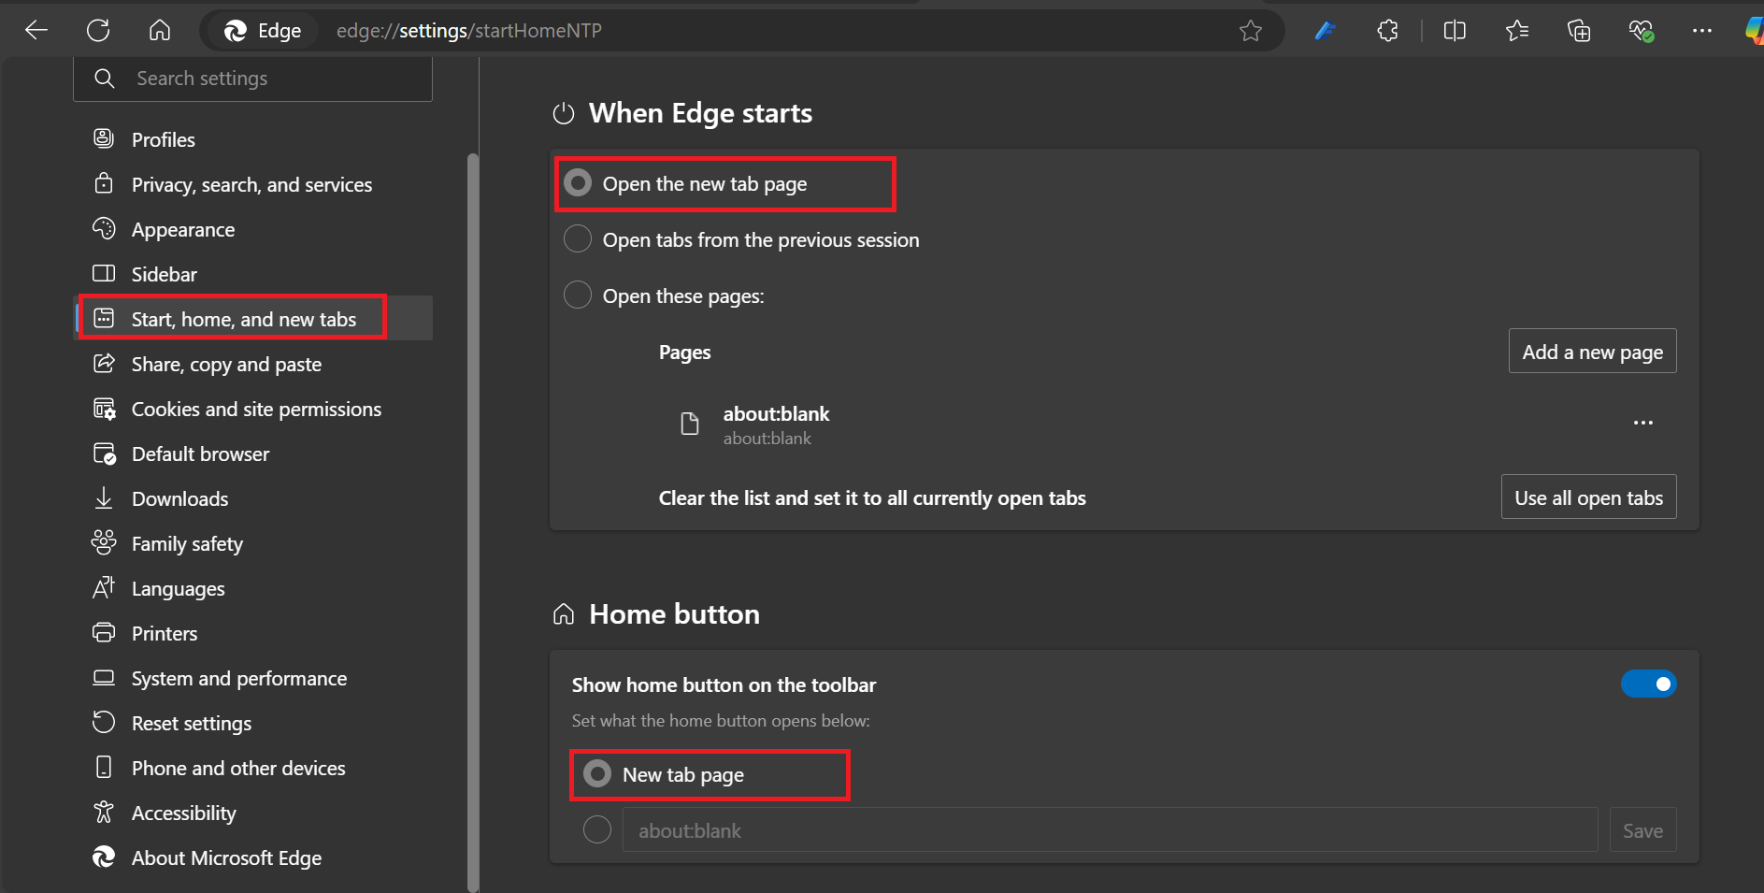This screenshot has height=893, width=1764.
Task: Open more options for about:blank page
Action: coord(1643,424)
